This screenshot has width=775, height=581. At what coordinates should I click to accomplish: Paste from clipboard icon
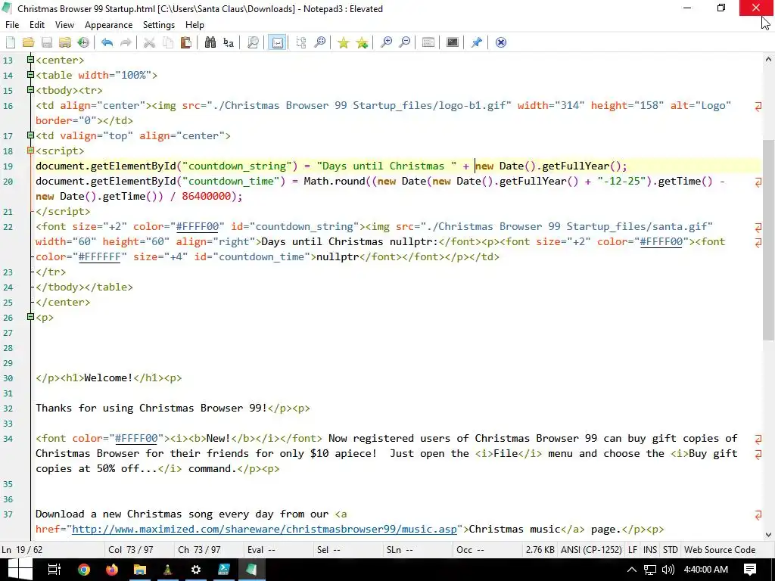pos(186,42)
